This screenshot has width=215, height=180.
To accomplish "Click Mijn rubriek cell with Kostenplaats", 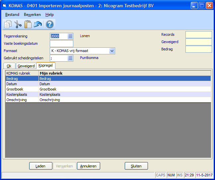I will (x=125, y=94).
